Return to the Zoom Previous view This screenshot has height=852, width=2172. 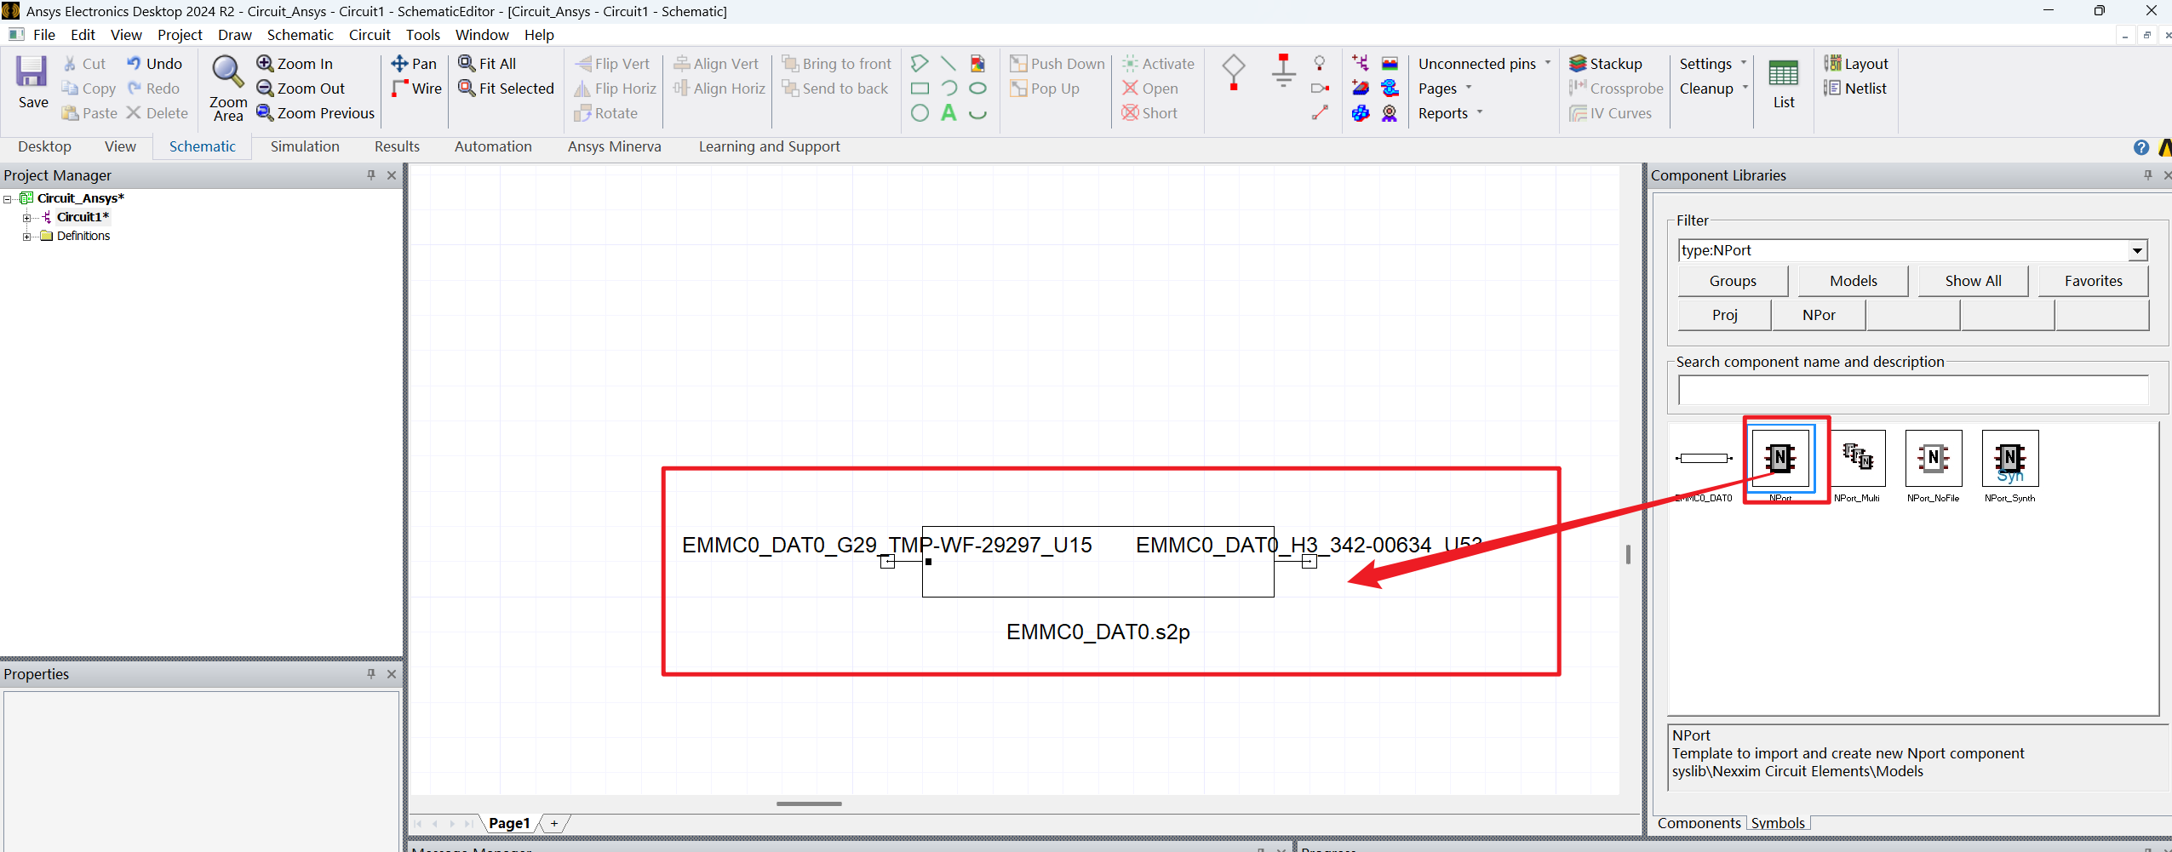pyautogui.click(x=315, y=113)
